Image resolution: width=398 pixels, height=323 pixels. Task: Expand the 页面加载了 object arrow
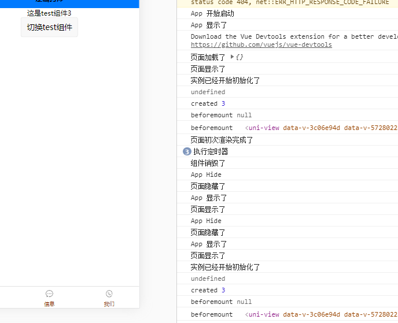tap(232, 57)
